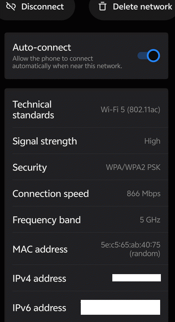Image resolution: width=175 pixels, height=322 pixels.
Task: Tap the trash icon for Delete network
Action: [x=102, y=7]
